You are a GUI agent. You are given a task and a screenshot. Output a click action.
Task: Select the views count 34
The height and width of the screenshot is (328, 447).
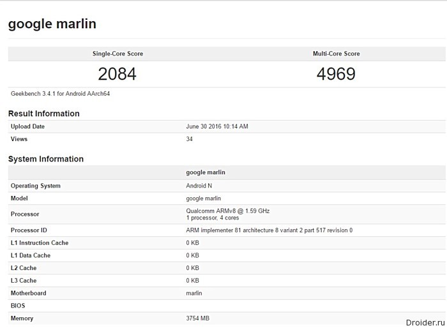pos(189,139)
